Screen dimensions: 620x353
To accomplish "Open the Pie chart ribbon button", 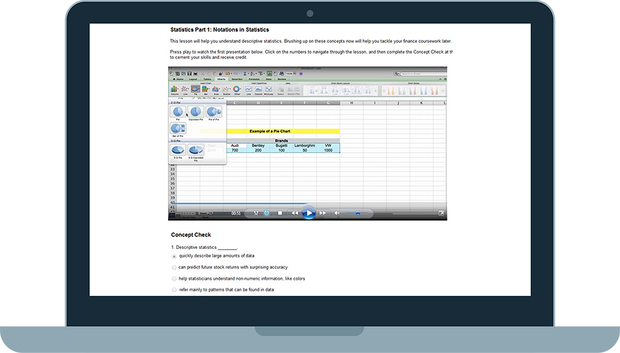I will pyautogui.click(x=196, y=90).
